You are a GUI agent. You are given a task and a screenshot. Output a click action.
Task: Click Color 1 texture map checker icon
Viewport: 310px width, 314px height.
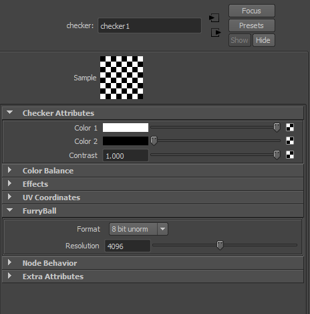[290, 127]
